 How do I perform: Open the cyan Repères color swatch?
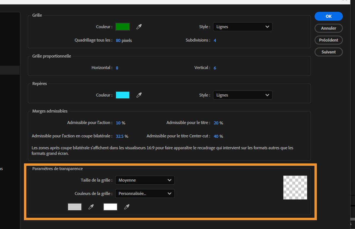click(122, 95)
